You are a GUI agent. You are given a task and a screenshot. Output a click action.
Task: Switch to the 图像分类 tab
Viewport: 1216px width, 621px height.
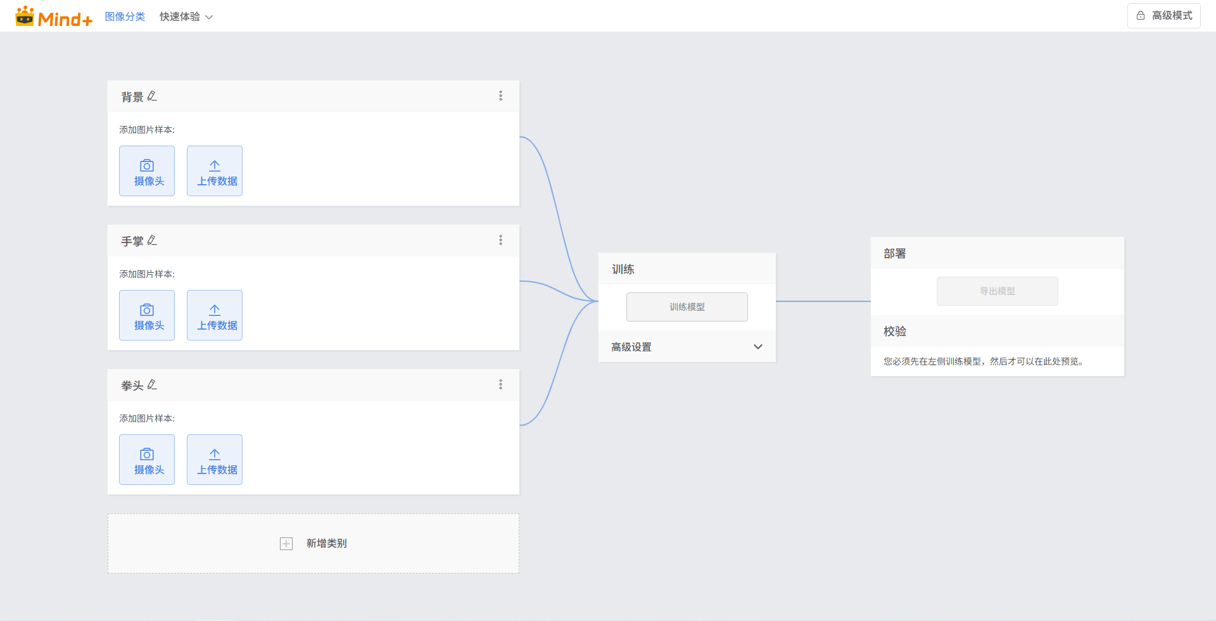(x=125, y=17)
